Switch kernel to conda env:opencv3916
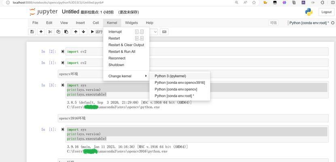The image size is (336, 162). [x=180, y=83]
